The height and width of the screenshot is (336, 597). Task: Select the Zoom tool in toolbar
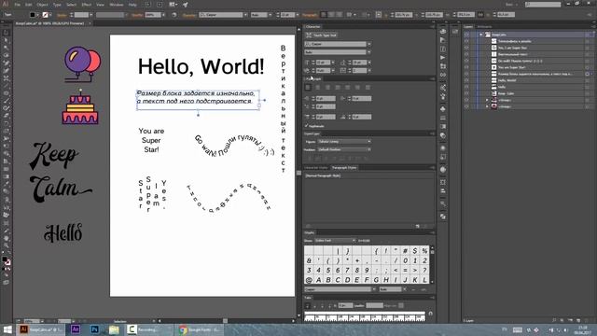[6, 245]
